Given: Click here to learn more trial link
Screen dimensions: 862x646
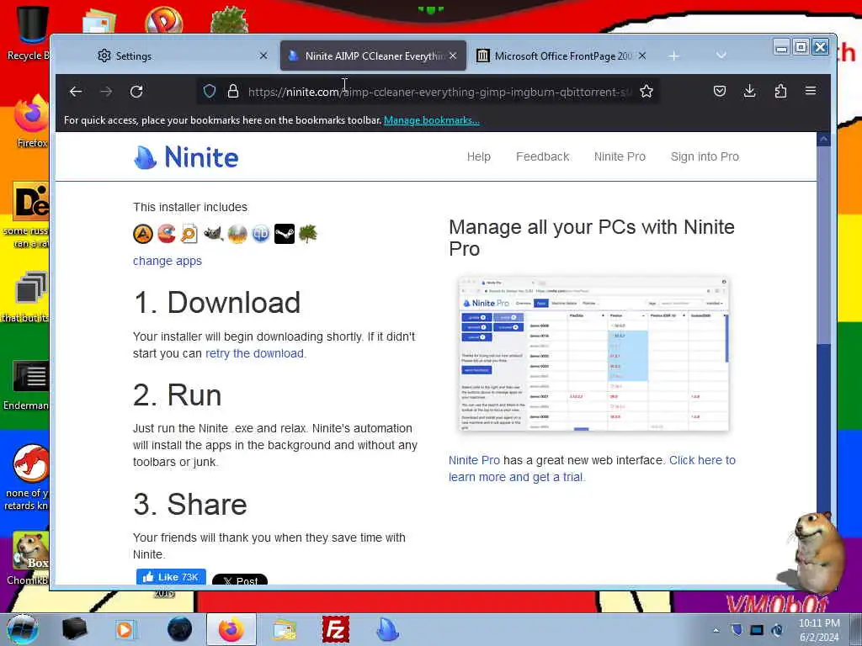Looking at the screenshot, I should pos(592,469).
